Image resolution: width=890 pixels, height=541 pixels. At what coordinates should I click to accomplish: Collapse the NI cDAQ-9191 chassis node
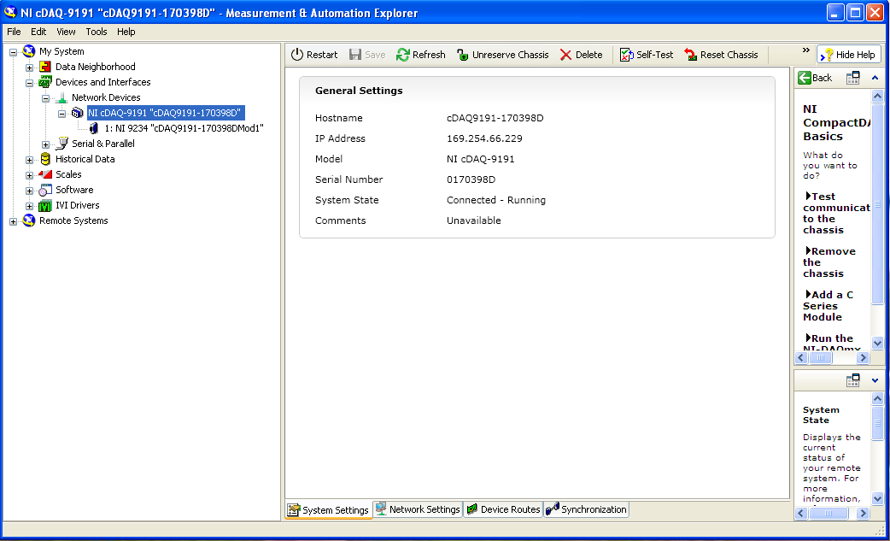click(x=61, y=114)
